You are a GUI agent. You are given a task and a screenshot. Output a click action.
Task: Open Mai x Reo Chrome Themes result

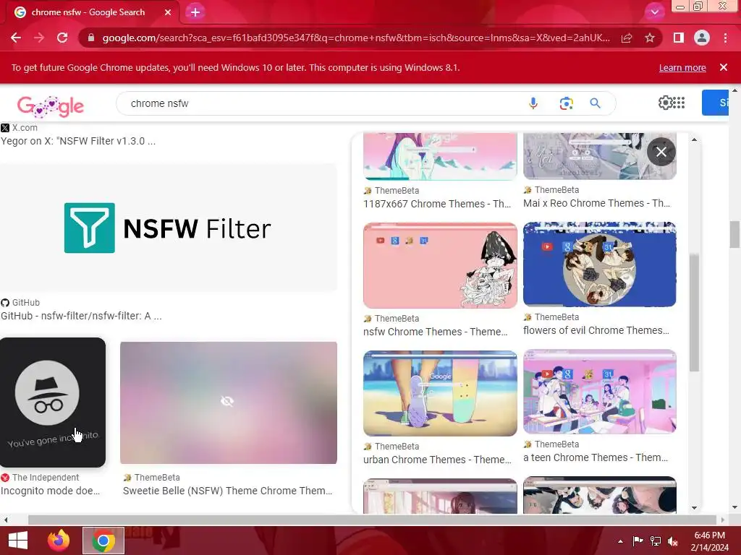596,203
